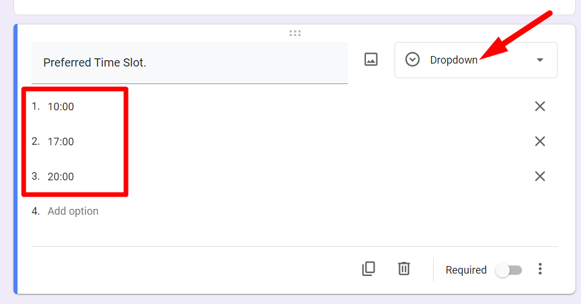This screenshot has height=304, width=581.
Task: Toggle the Required switch on
Action: 508,270
